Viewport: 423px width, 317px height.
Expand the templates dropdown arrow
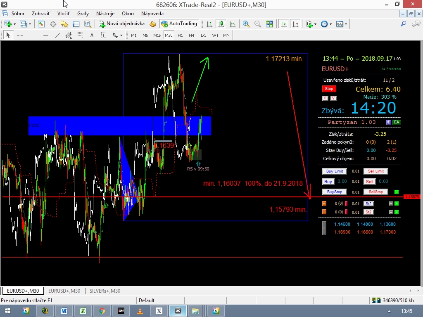(346, 24)
